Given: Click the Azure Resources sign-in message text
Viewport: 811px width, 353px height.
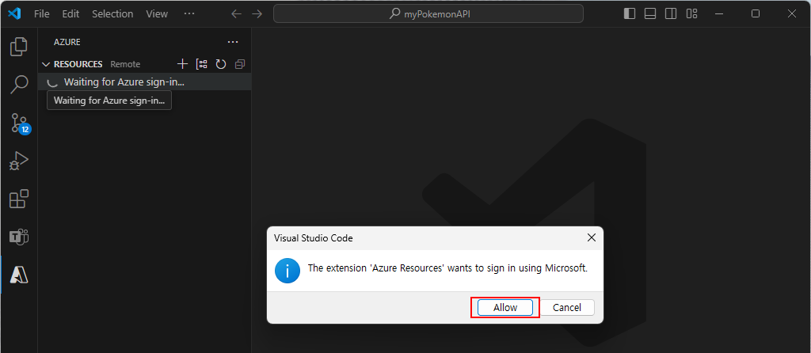Looking at the screenshot, I should point(448,268).
